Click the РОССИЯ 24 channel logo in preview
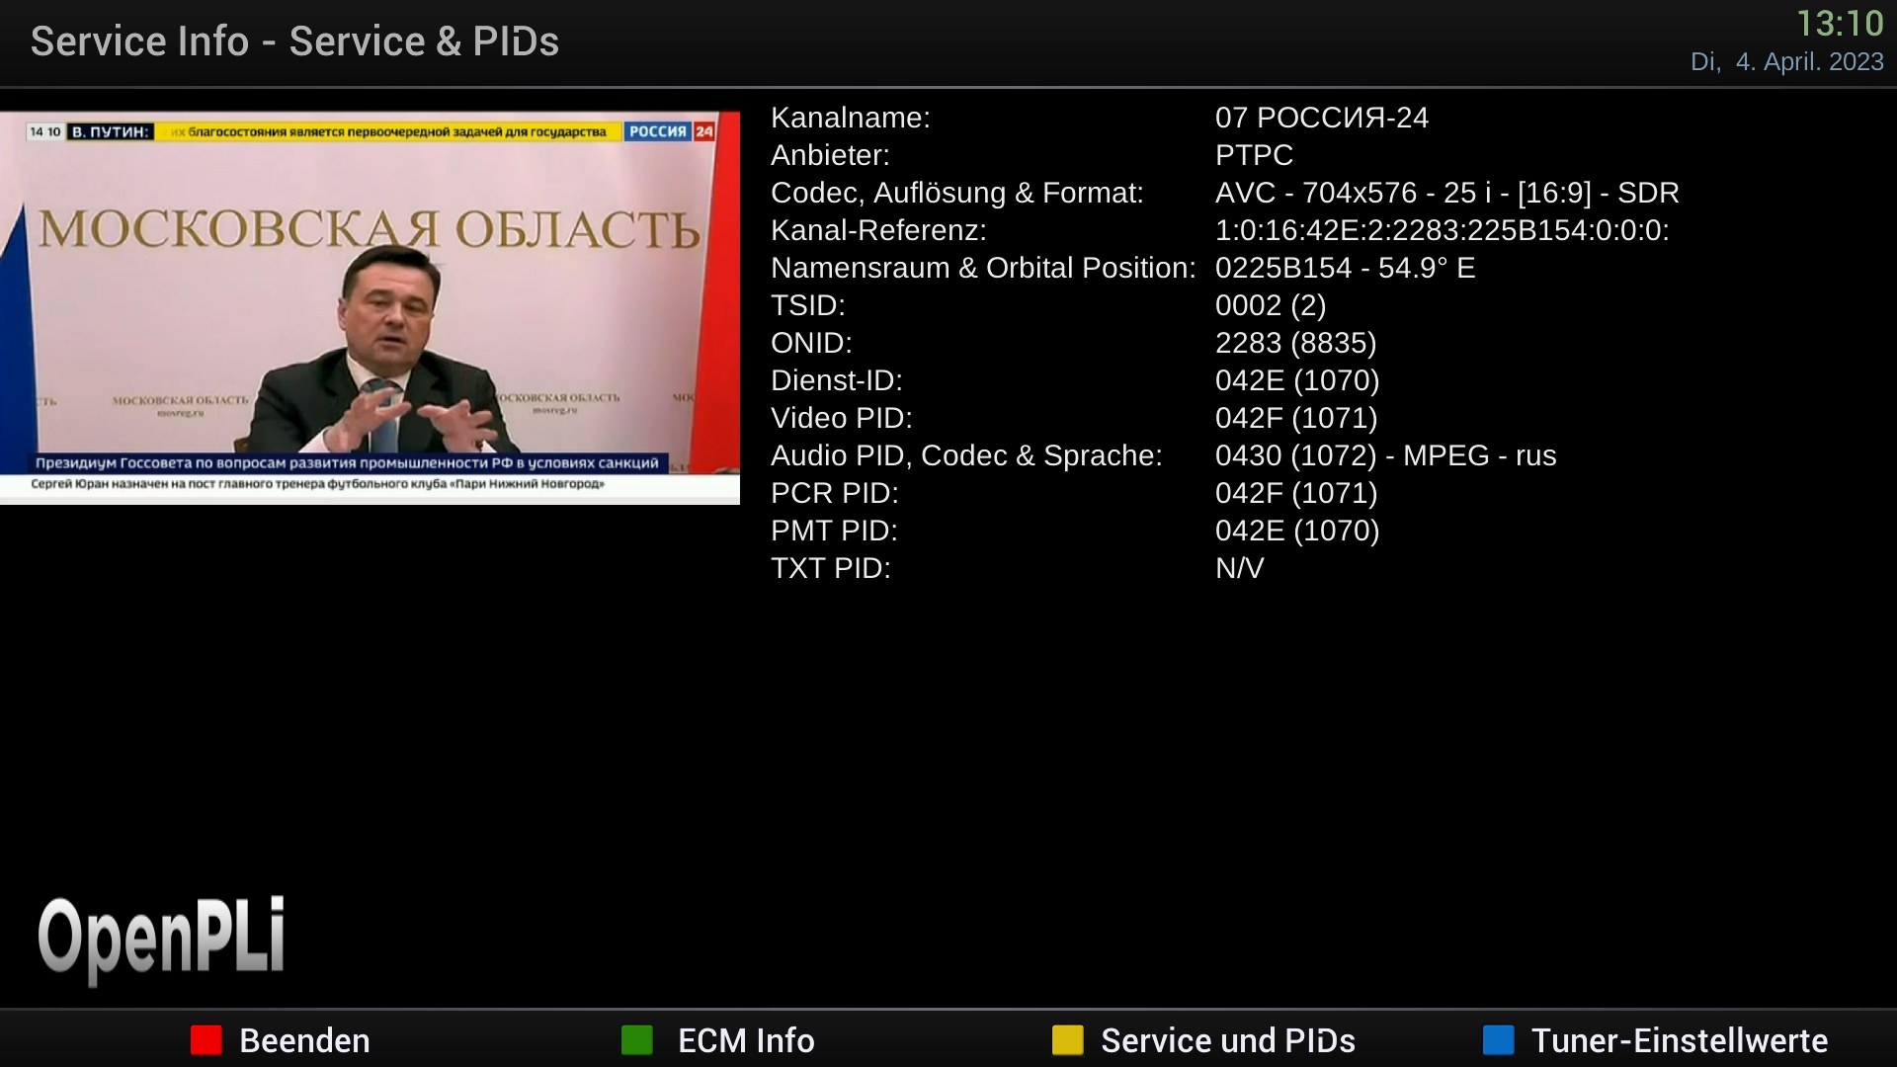 coord(669,131)
